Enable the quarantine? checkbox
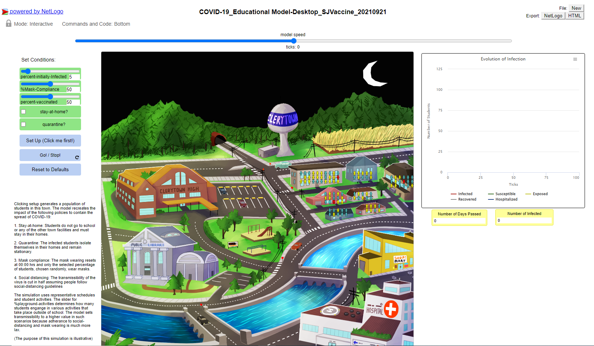Viewport: 594px width, 346px height. 24,125
